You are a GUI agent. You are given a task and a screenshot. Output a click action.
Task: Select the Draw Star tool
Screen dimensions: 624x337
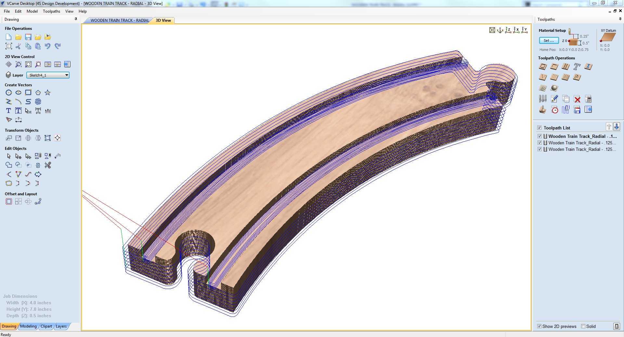[x=47, y=92]
